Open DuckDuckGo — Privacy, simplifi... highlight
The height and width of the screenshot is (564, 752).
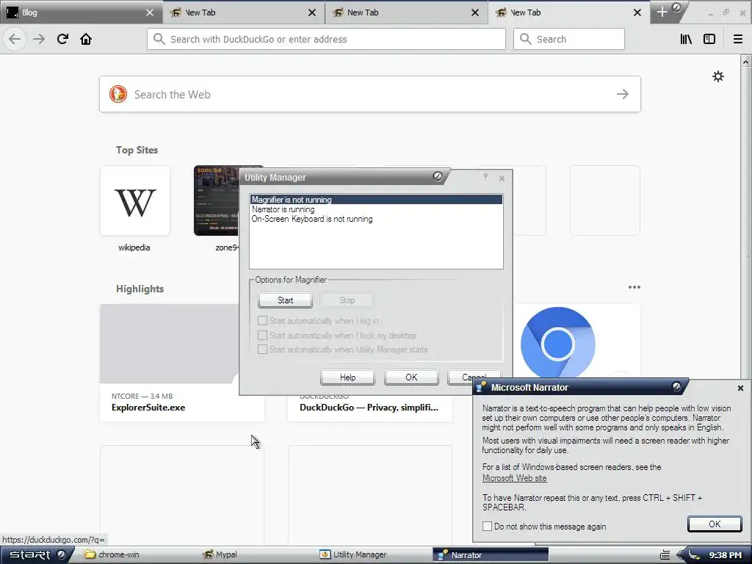tap(370, 408)
